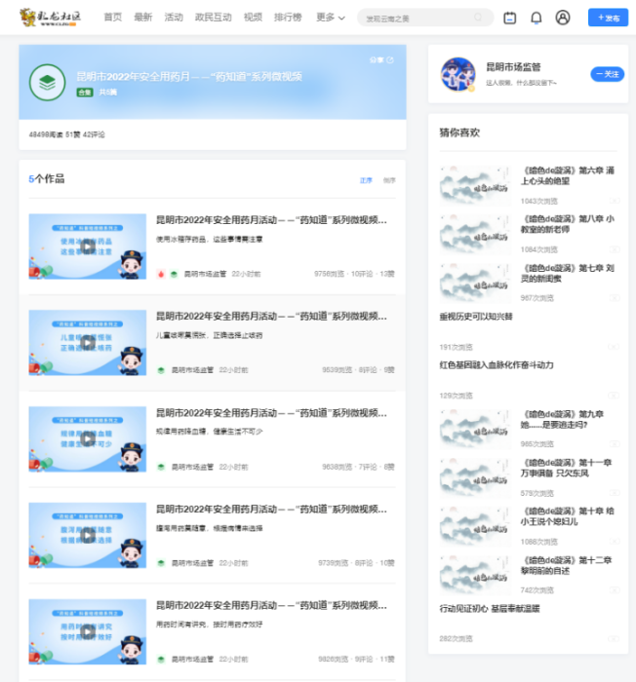Open title of 用药时间有讲究 video row
Image resolution: width=636 pixels, height=682 pixels.
[x=271, y=605]
